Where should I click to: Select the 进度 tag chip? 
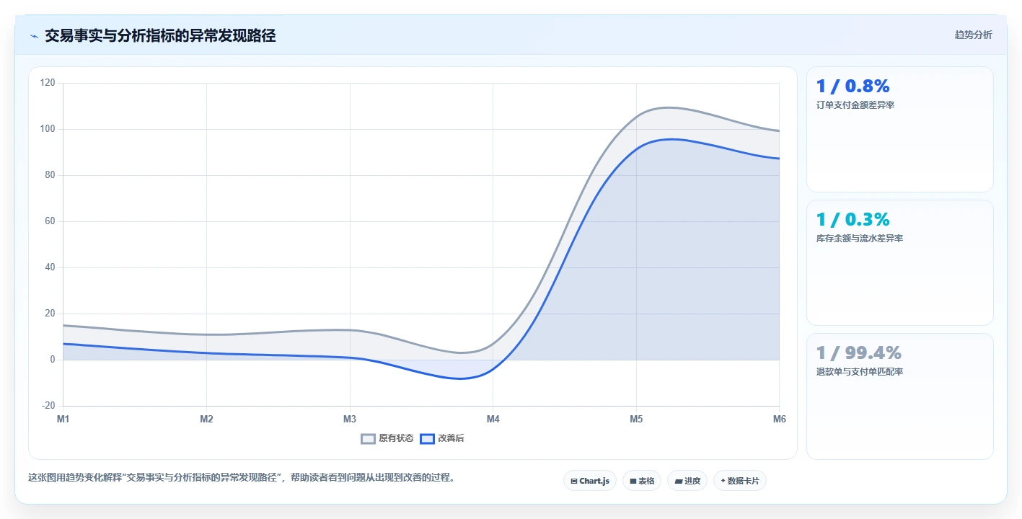pyautogui.click(x=687, y=481)
